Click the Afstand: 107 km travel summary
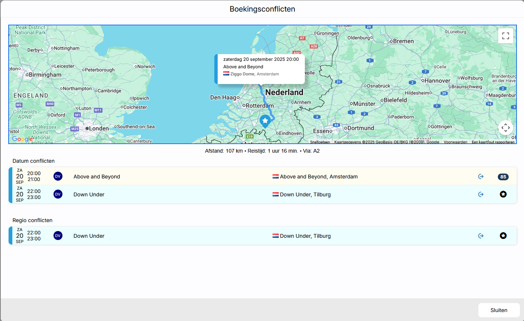Image resolution: width=524 pixels, height=321 pixels. point(262,151)
